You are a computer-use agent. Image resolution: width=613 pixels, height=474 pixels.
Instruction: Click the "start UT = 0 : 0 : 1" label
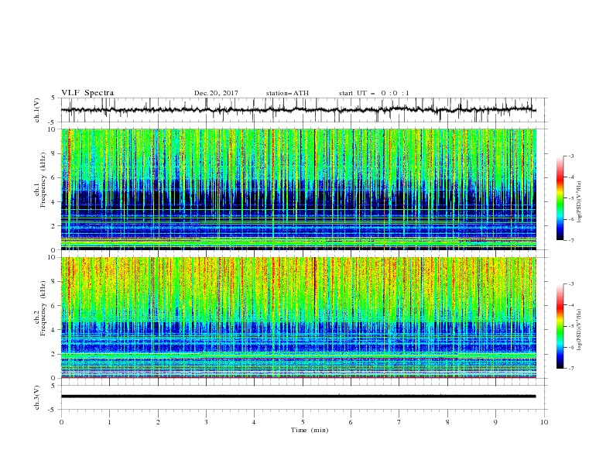coord(374,93)
